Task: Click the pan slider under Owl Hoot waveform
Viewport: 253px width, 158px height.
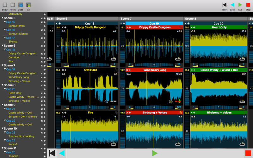Action: click(x=90, y=107)
